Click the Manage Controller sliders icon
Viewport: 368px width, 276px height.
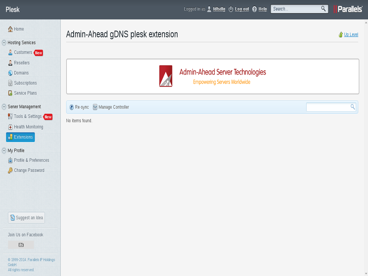[x=95, y=107]
